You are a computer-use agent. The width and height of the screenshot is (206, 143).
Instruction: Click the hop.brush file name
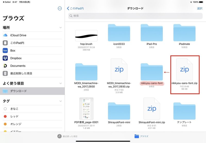pos(86,44)
